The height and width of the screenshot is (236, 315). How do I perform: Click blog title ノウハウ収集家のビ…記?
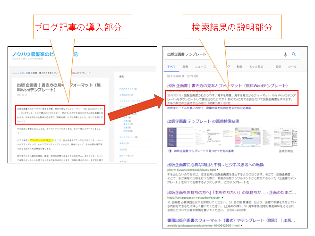tap(44, 54)
